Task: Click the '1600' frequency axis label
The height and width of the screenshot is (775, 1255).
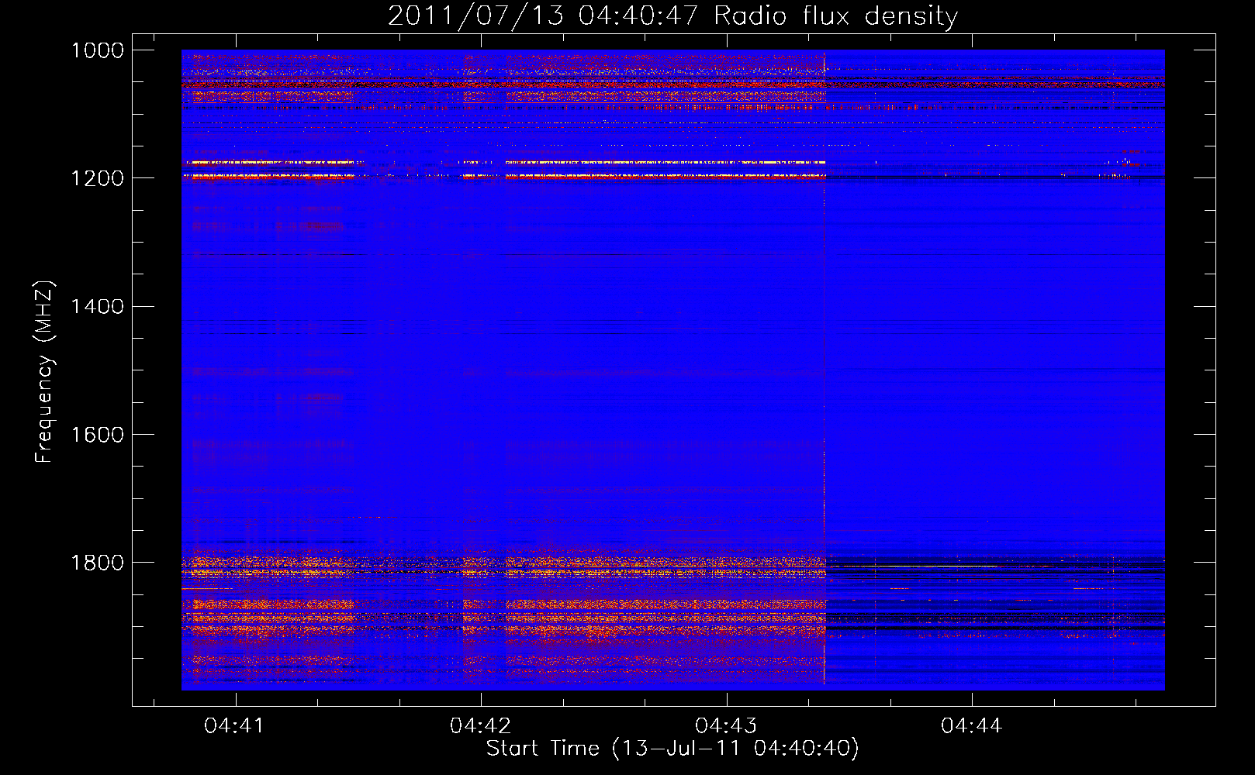Action: pyautogui.click(x=97, y=434)
